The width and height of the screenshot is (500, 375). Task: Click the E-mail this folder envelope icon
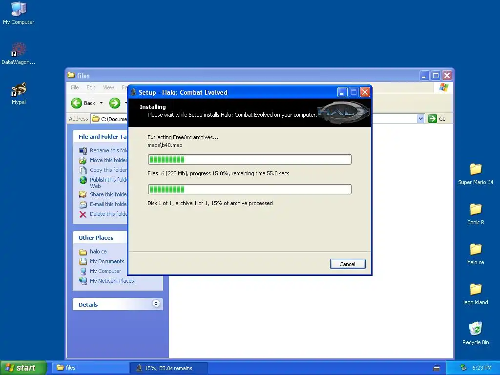pos(83,205)
